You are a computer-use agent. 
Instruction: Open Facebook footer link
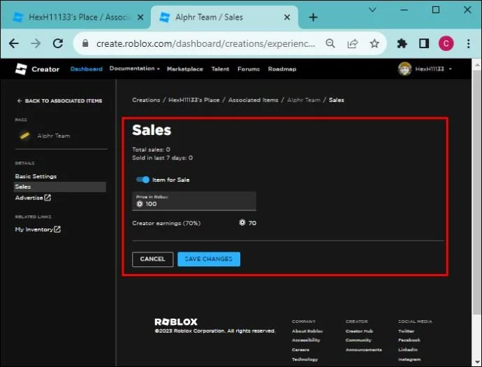click(x=409, y=340)
